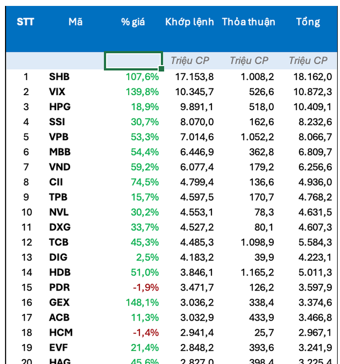
Task: Click the 'Triệu CP' unit under Tổng
Action: [x=308, y=61]
